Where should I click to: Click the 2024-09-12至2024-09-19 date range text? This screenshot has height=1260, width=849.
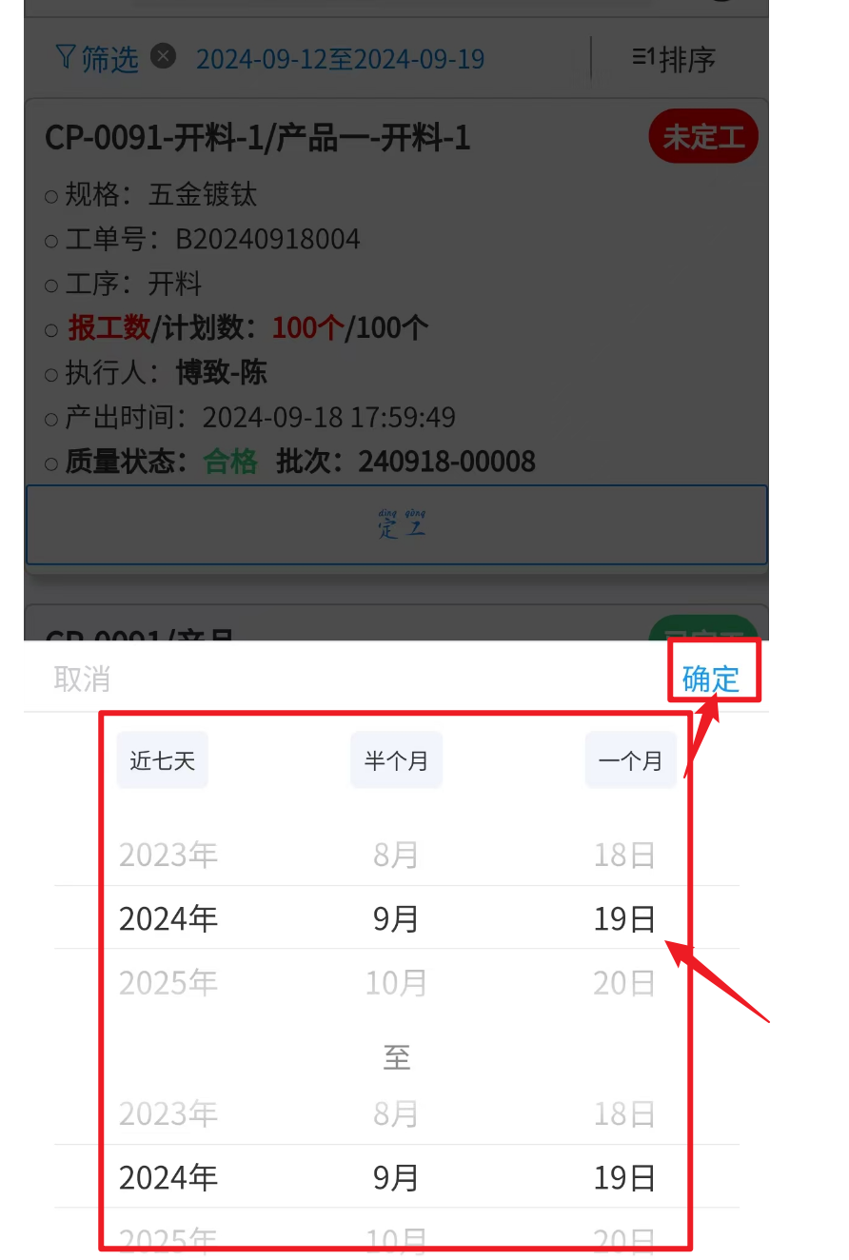341,59
